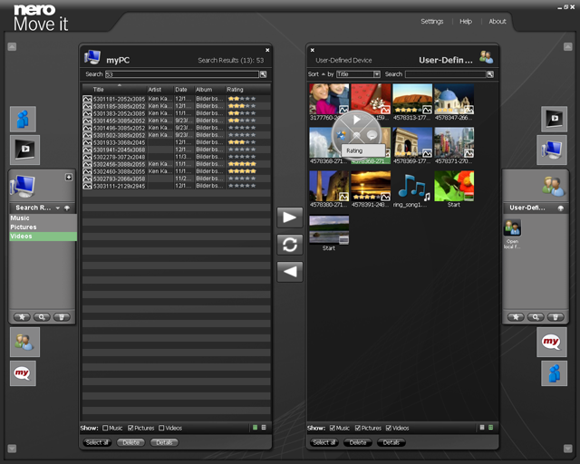Pin the User-Defined panel with pin icon
The image size is (580, 464).
coord(561,208)
